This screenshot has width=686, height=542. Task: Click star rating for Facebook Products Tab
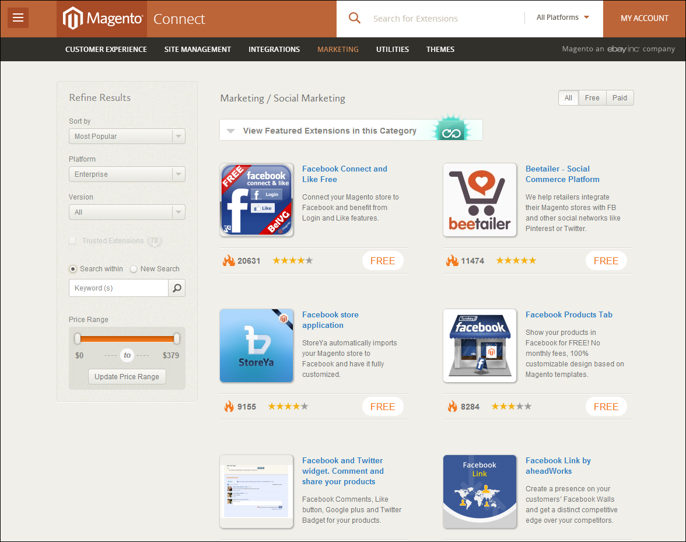[512, 407]
